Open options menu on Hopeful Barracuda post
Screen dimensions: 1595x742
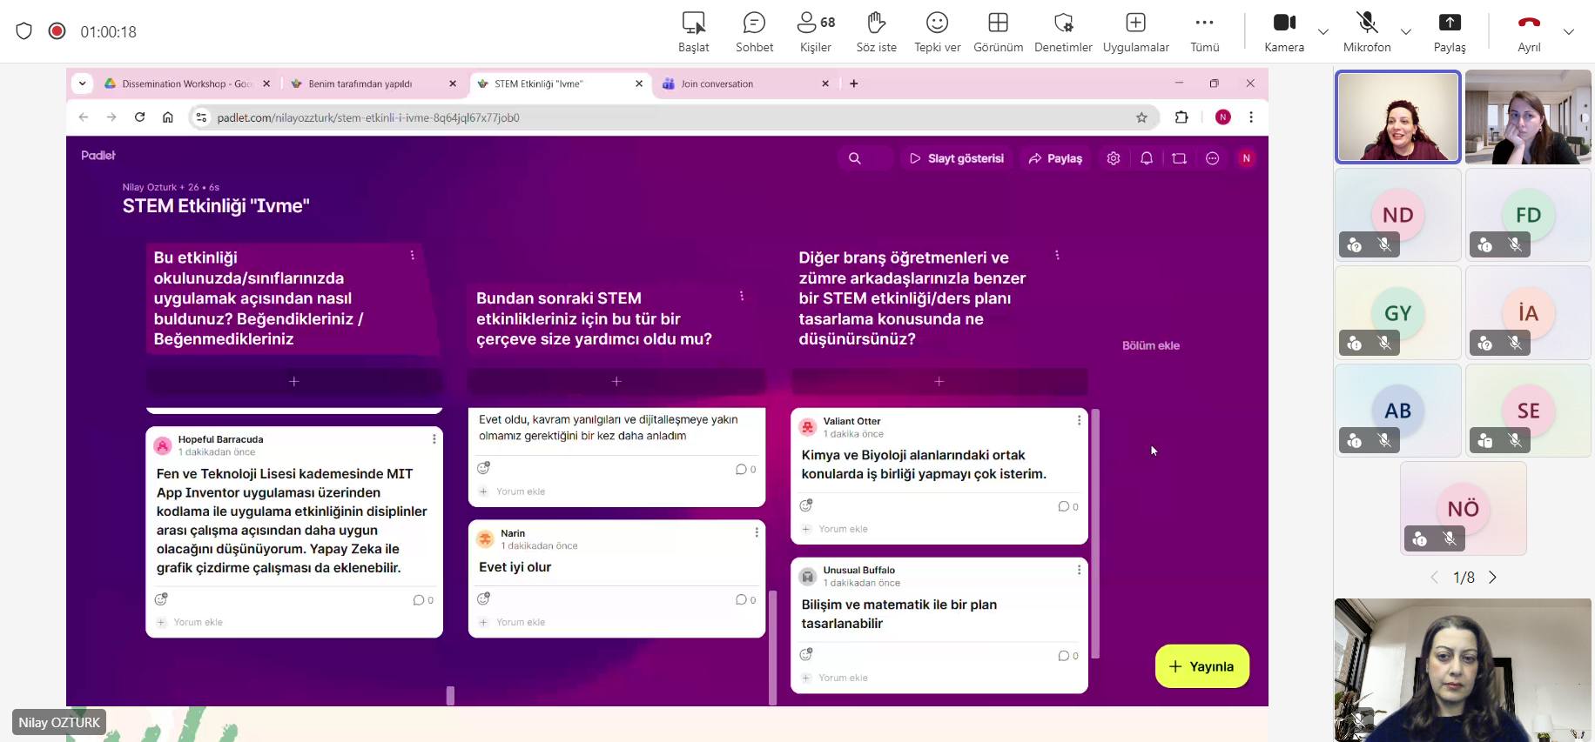tap(434, 439)
